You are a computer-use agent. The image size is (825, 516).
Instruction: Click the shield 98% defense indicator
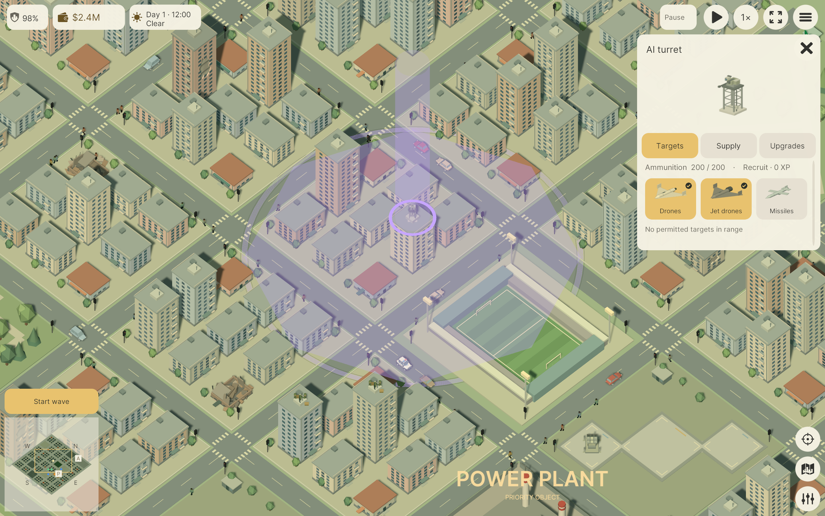pos(27,17)
